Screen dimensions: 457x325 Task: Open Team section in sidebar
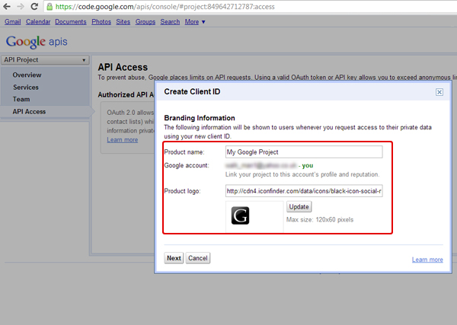[x=21, y=99]
